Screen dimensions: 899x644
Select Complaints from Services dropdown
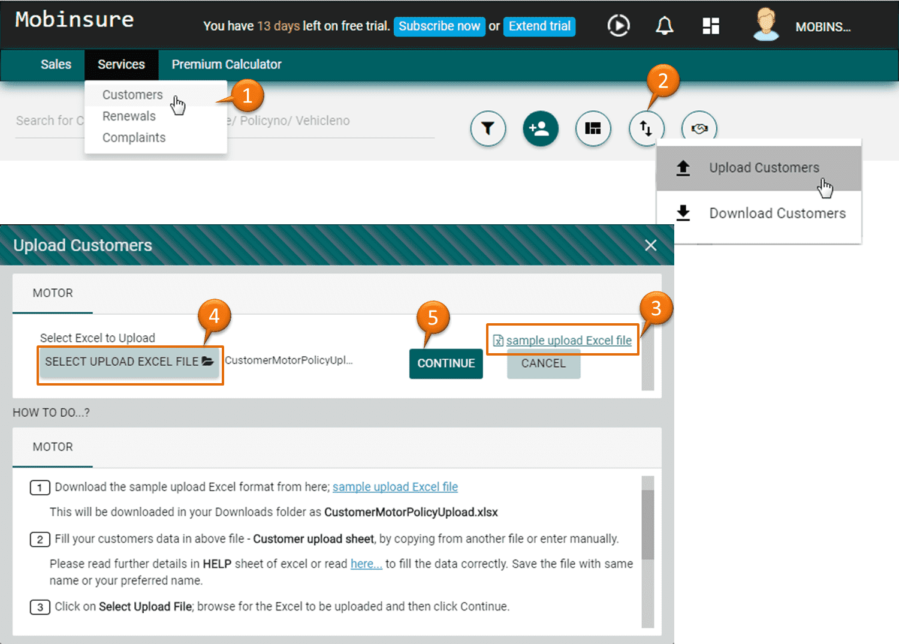click(x=134, y=138)
